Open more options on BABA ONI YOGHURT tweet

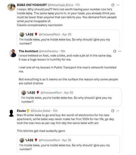point(118,5)
